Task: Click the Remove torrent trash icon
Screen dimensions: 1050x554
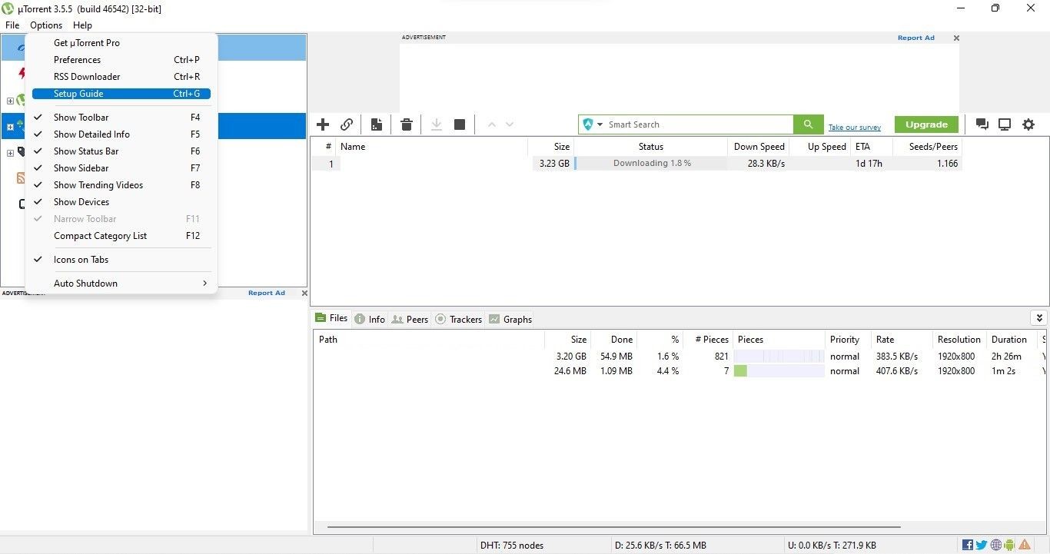Action: 407,124
